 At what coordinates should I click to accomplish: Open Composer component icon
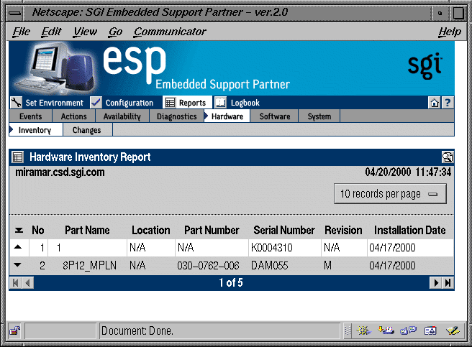pos(453,330)
